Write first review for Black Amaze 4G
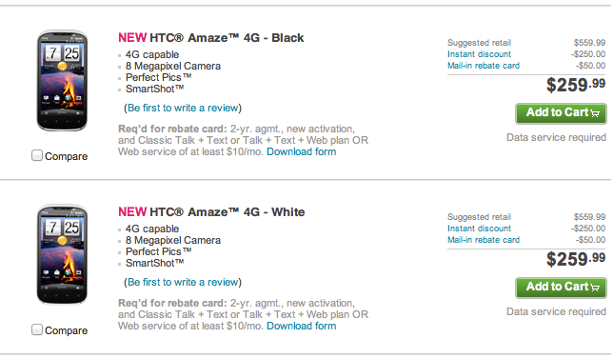Screen dimensions: 614x358 click(183, 109)
